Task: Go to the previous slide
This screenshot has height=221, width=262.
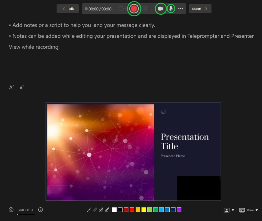Action: 11,210
